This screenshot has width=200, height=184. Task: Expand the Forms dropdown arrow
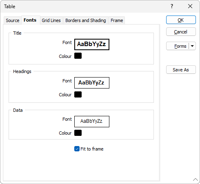pyautogui.click(x=192, y=46)
